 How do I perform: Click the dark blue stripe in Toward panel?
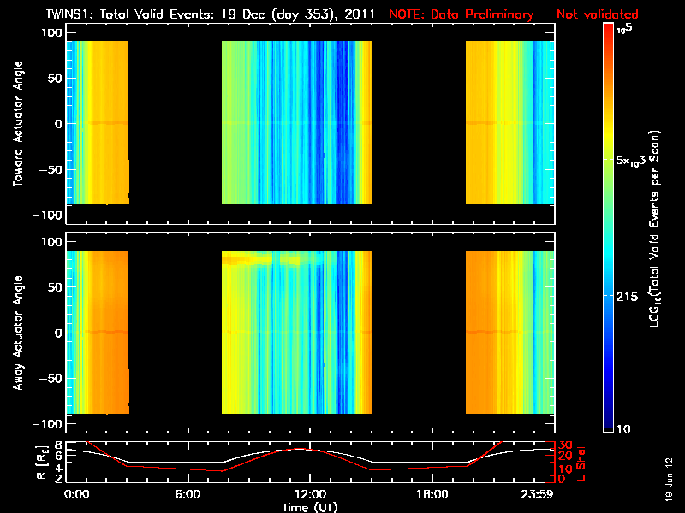click(x=342, y=122)
